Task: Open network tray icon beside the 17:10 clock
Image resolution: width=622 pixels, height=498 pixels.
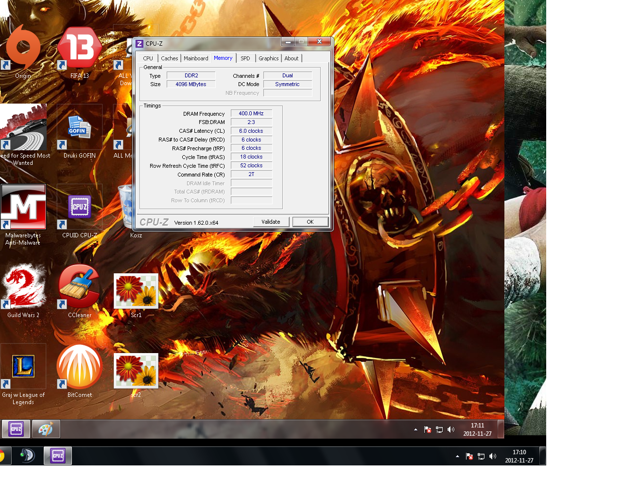Action: (x=481, y=456)
